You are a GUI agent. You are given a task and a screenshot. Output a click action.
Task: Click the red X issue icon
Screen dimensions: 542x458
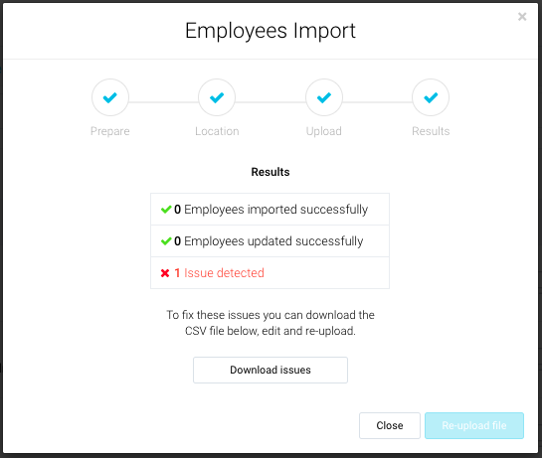(165, 273)
